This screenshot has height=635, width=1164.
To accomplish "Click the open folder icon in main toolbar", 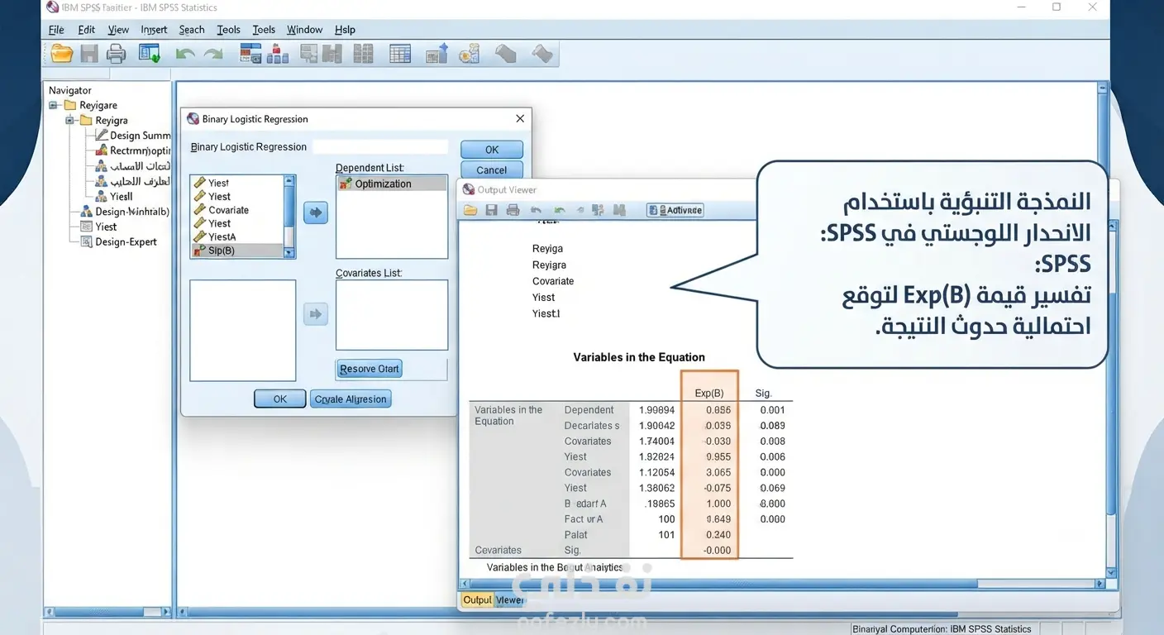I will click(62, 55).
